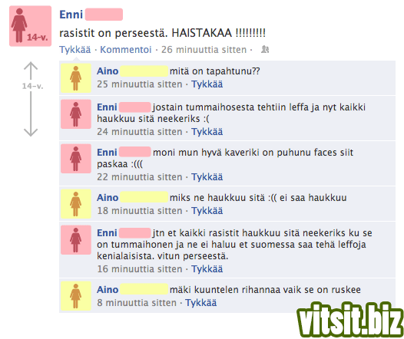Like Aino's 'mitä on tapahtunu' comment

(207, 84)
